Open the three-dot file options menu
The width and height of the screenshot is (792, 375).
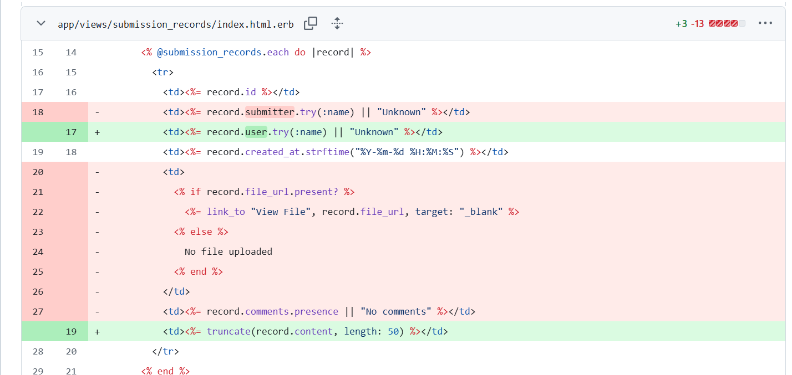click(x=765, y=23)
